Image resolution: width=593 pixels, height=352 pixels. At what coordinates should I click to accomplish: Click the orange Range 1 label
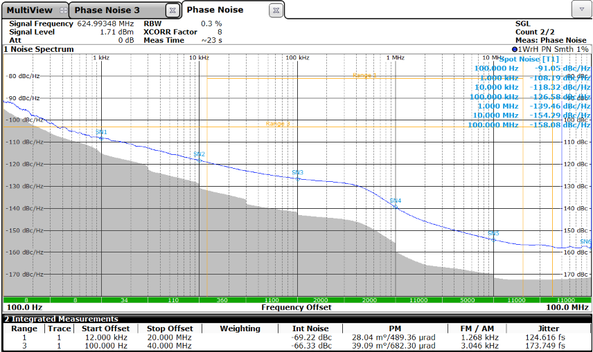point(364,75)
